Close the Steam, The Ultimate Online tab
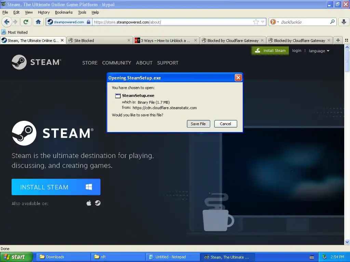350x262 pixels. 62,40
